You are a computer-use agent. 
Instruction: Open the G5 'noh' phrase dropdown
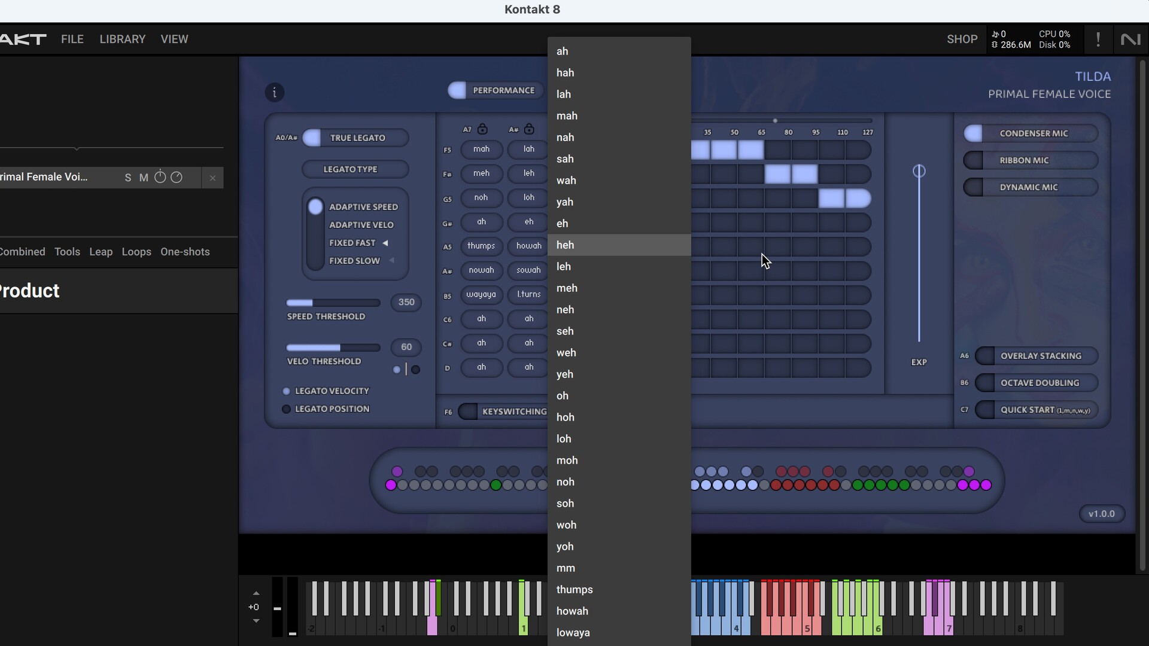tap(482, 197)
